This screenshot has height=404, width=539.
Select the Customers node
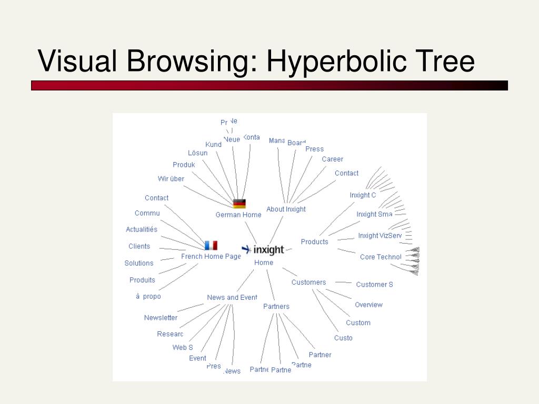(x=308, y=282)
